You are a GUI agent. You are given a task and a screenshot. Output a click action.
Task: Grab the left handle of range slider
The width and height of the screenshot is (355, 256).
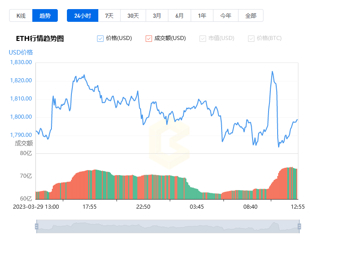(x=37, y=226)
